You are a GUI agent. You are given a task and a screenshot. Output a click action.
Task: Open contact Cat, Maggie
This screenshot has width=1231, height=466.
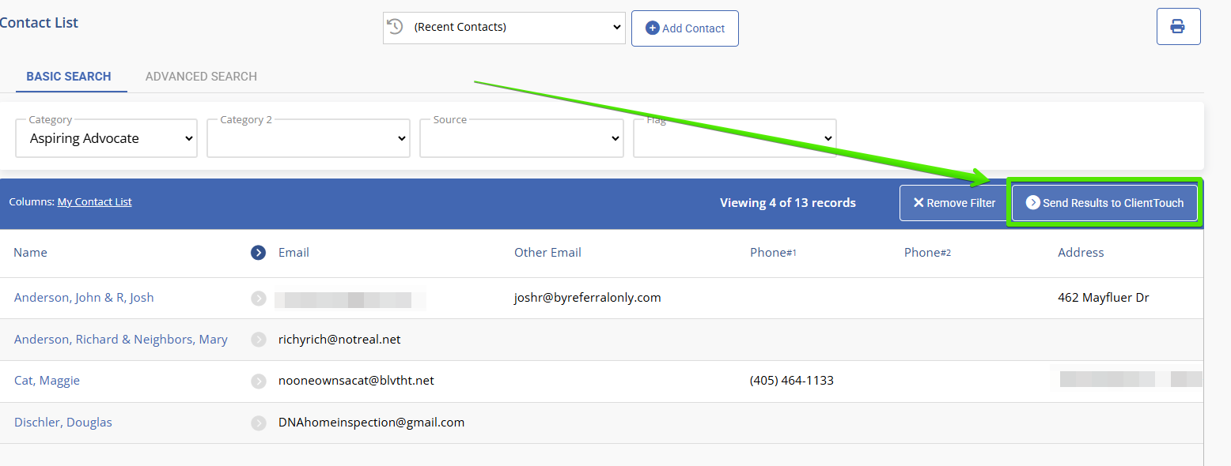(x=47, y=381)
